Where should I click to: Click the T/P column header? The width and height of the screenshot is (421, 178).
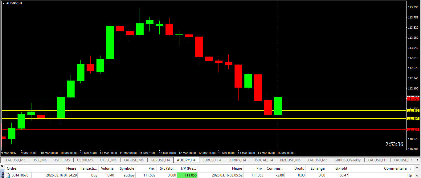click(x=188, y=168)
